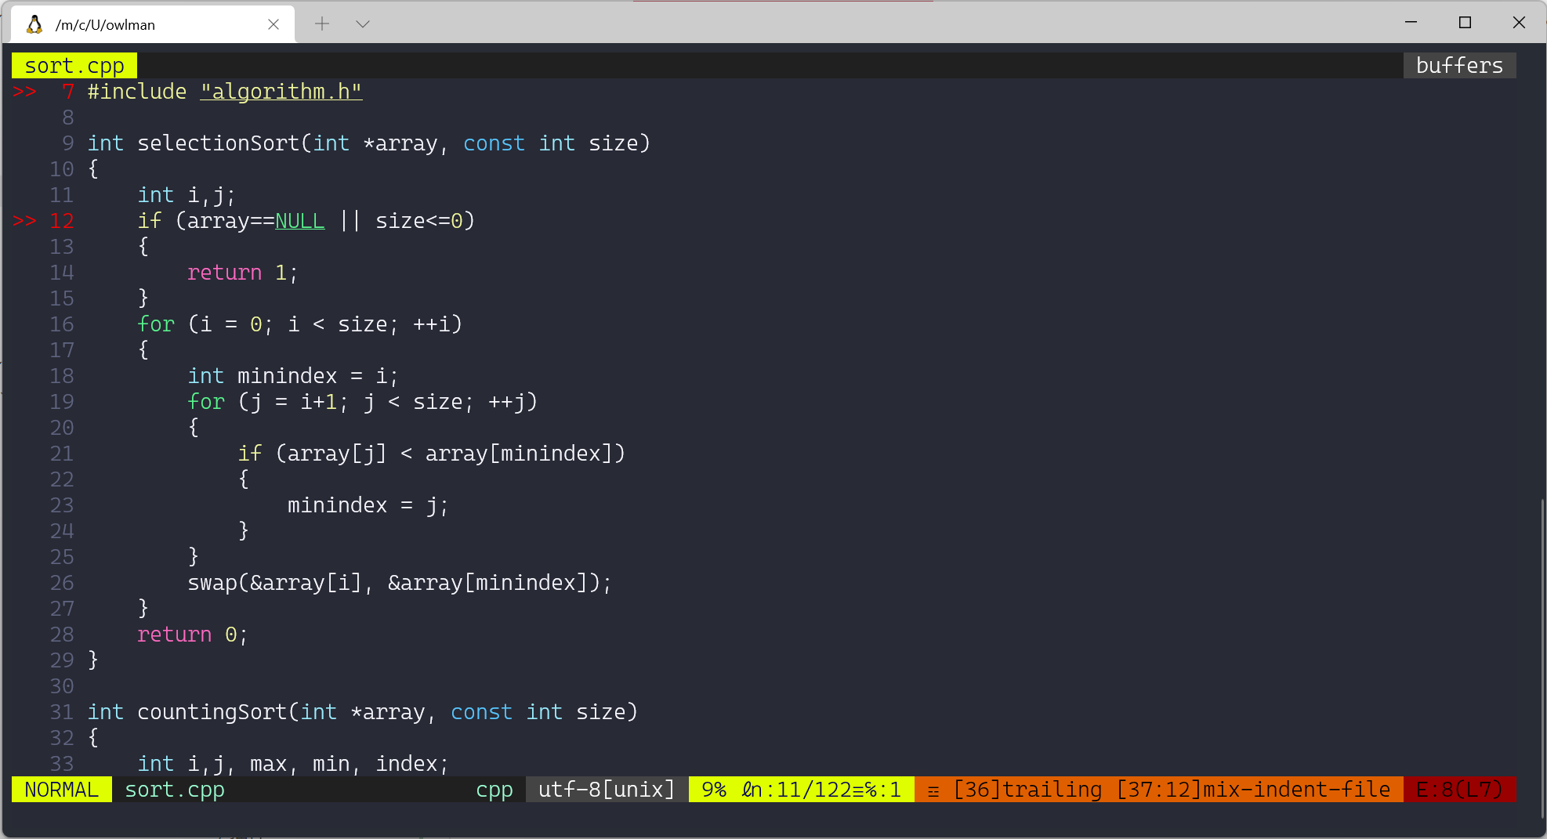
Task: Click the inner for loop on line 19
Action: [x=363, y=402]
